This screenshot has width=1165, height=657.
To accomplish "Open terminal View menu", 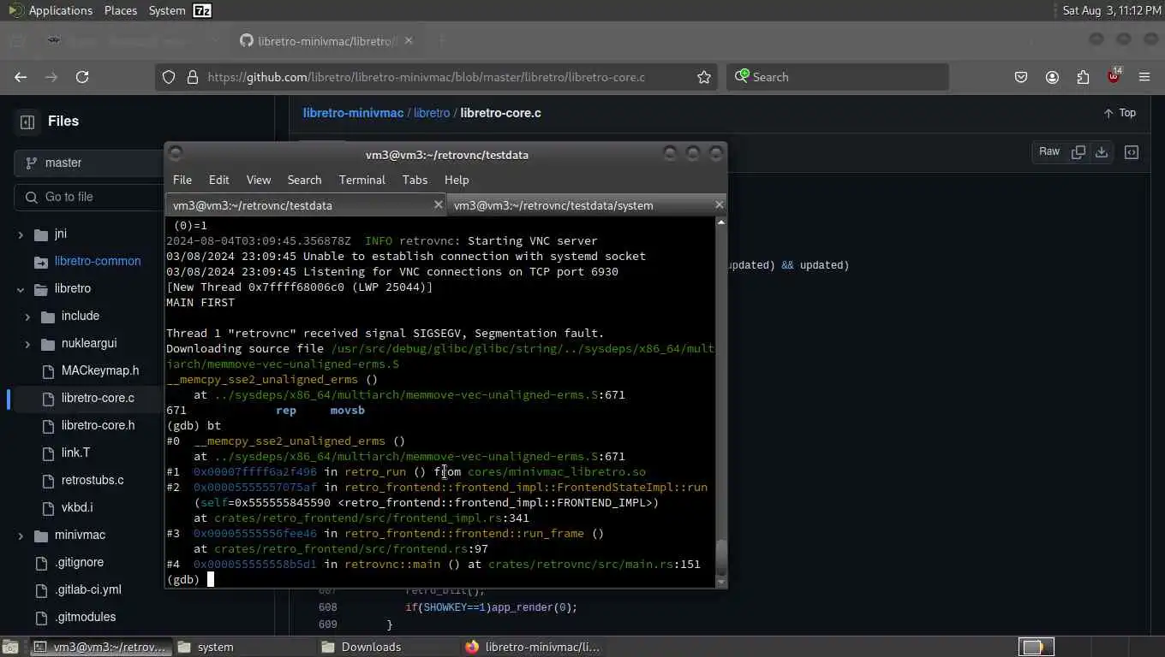I will tap(258, 180).
